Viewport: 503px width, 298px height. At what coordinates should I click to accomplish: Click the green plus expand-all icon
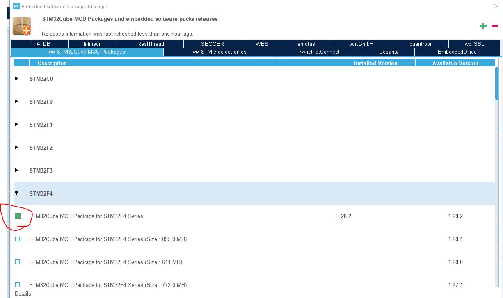pos(483,26)
